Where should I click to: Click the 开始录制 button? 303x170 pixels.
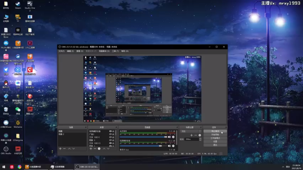215,134
